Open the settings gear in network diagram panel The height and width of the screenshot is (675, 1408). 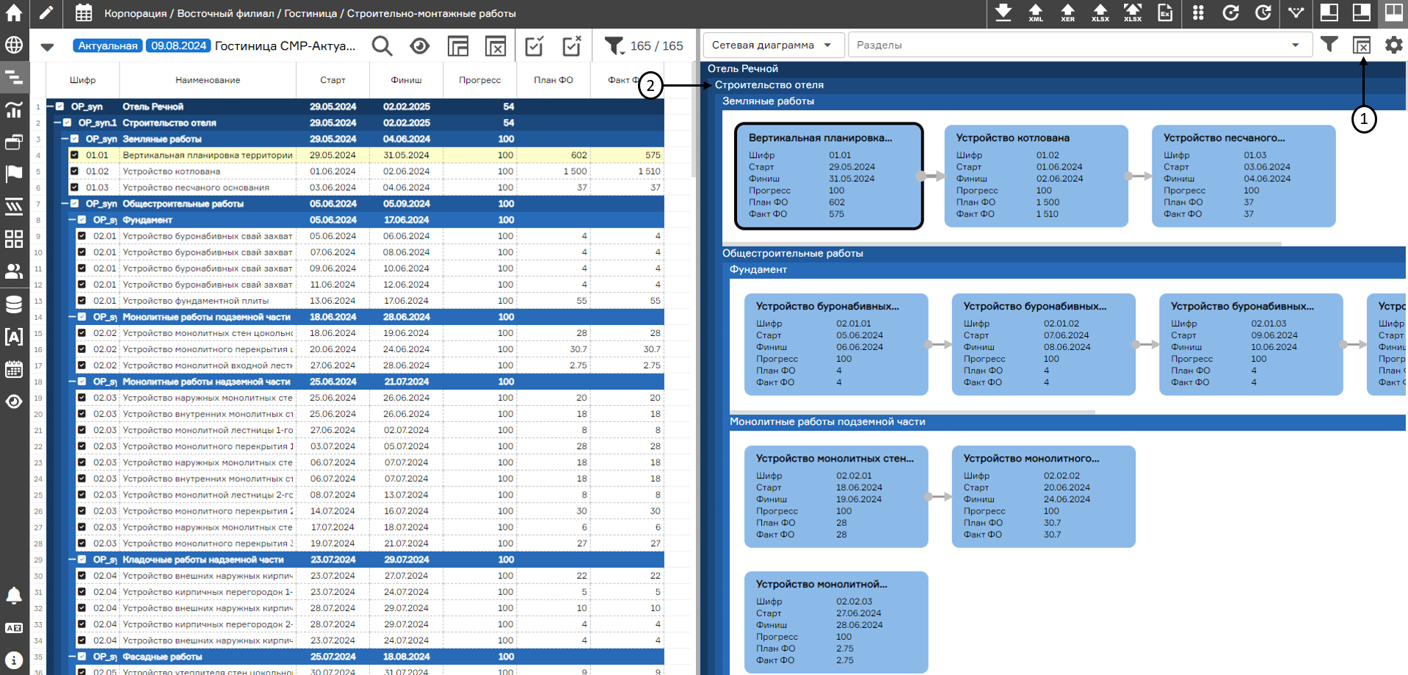click(1393, 45)
